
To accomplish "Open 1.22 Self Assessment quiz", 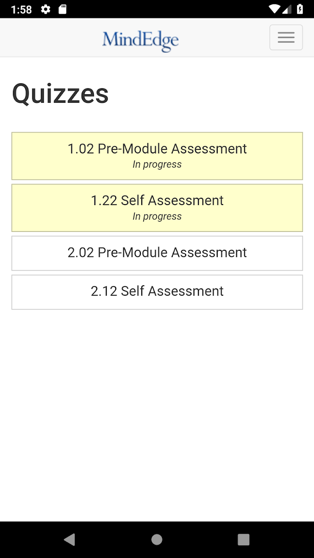I will click(157, 208).
